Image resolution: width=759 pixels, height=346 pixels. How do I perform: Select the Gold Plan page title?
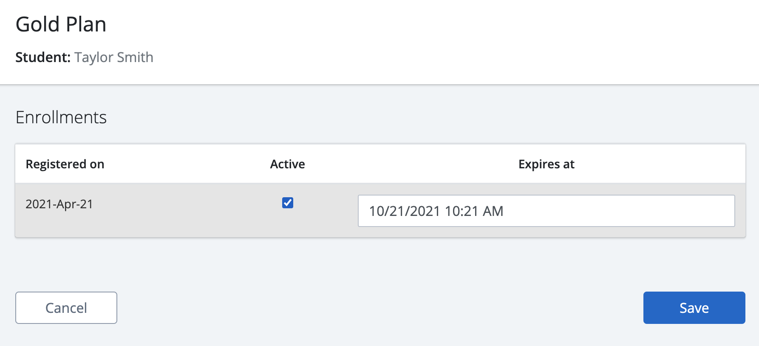tap(61, 24)
